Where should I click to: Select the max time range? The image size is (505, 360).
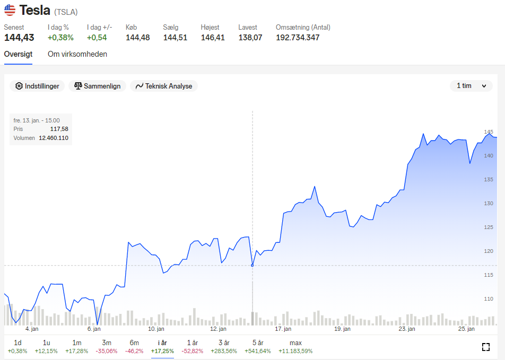click(295, 346)
